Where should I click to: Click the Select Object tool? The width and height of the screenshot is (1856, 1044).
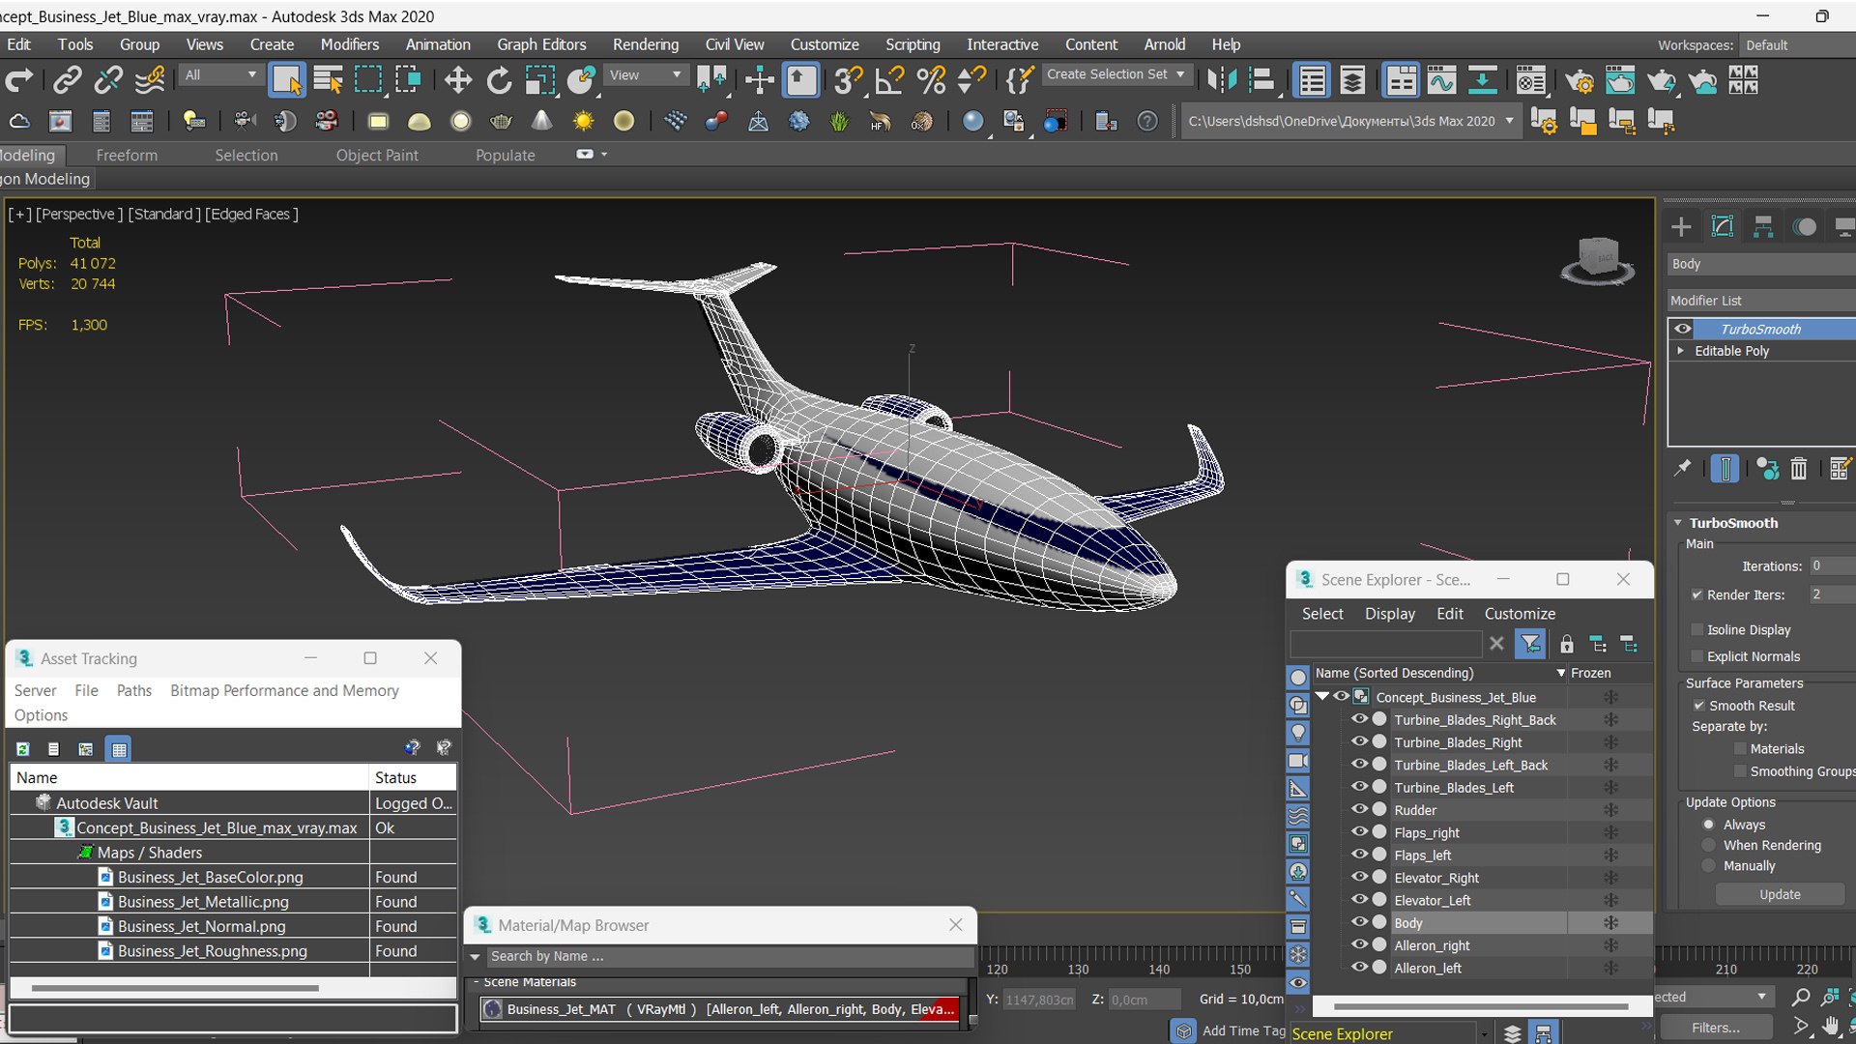tap(287, 80)
